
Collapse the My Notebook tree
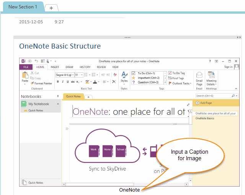pos(58,104)
